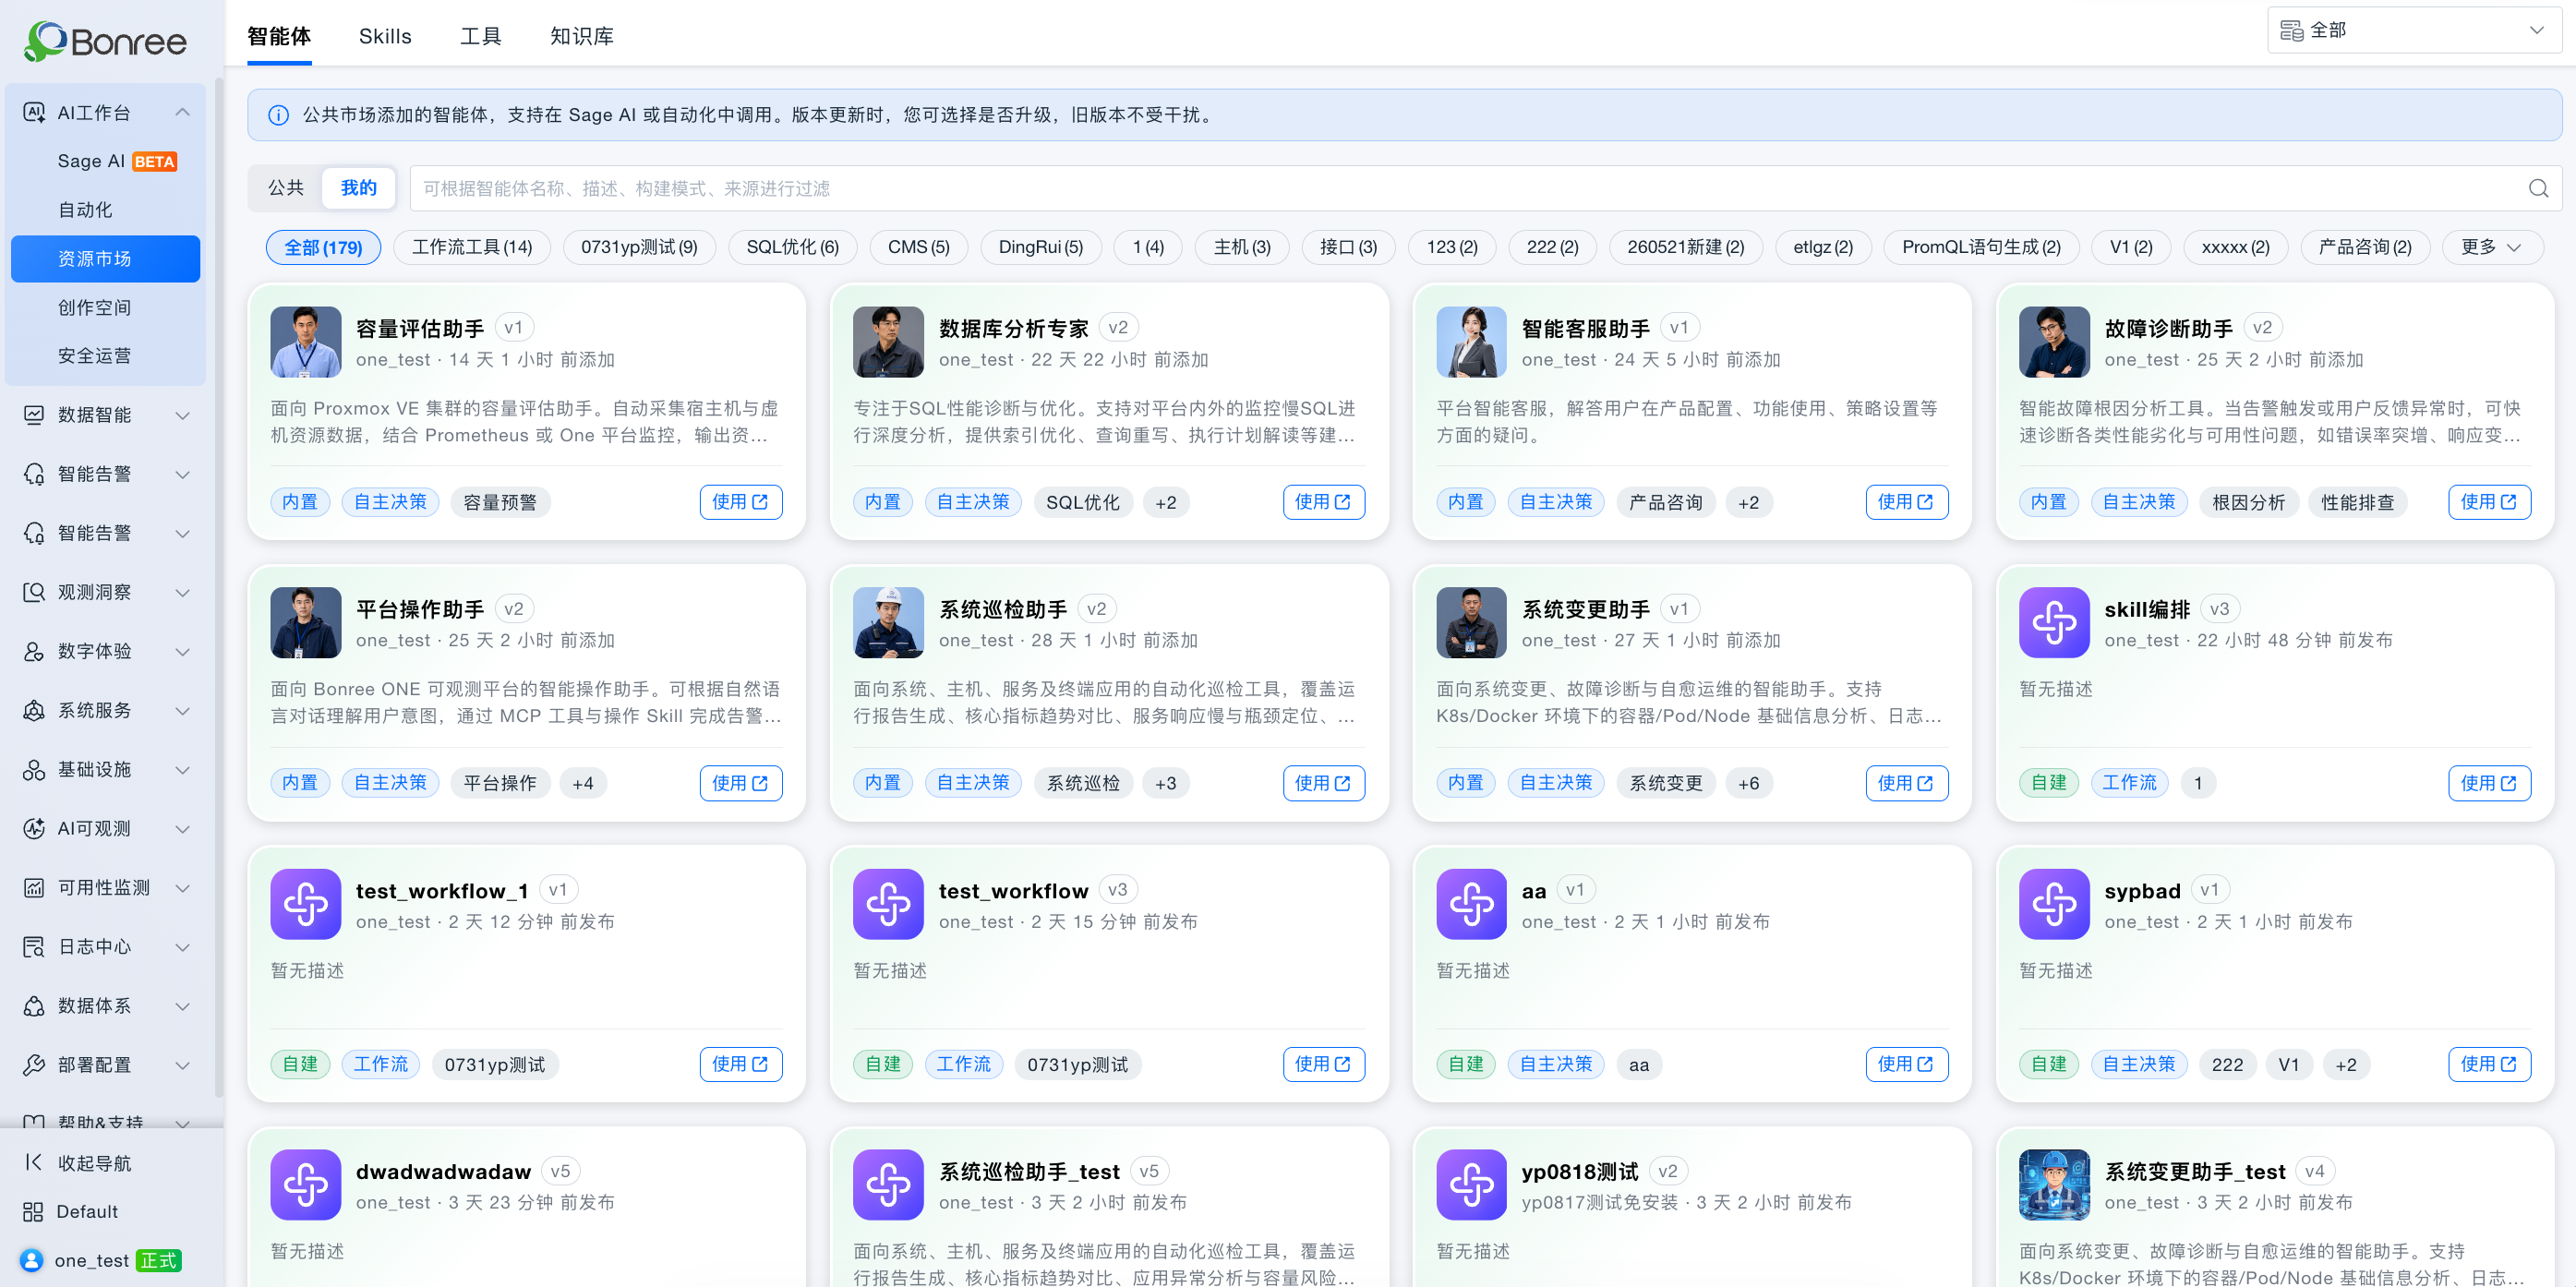Open the 数据库分析专家 avatar thumbnail
2576x1287 pixels.
(x=888, y=342)
